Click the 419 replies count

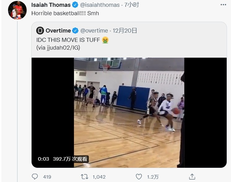(47, 177)
